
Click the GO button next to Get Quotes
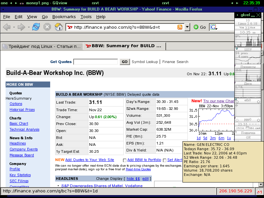point(125,62)
